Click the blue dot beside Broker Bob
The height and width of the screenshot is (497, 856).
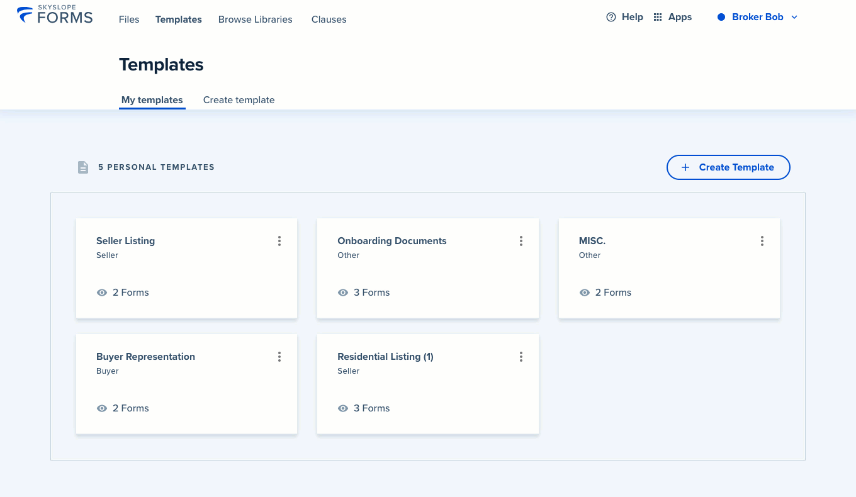click(721, 17)
